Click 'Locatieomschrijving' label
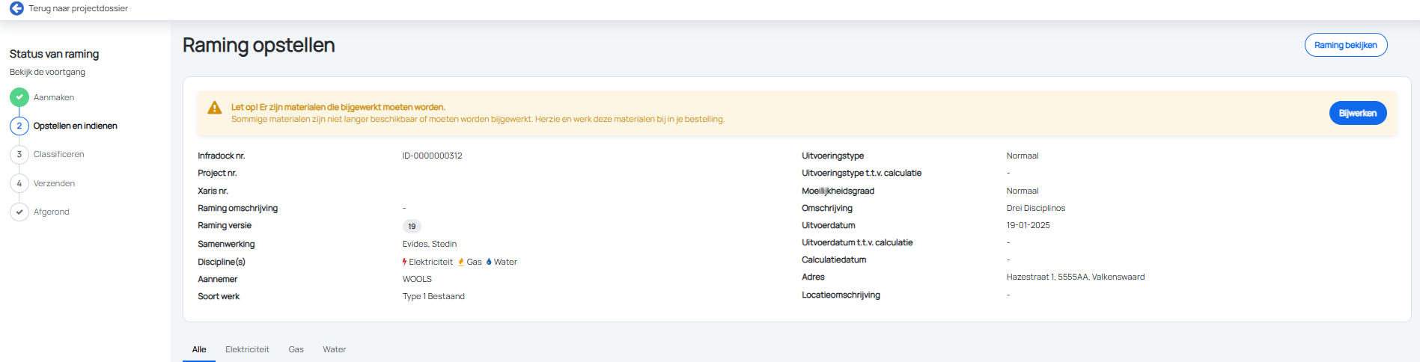This screenshot has height=362, width=1420. (x=841, y=295)
